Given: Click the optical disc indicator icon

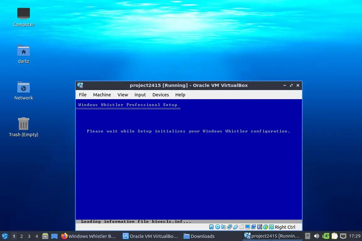Looking at the screenshot, I should click(217, 227).
